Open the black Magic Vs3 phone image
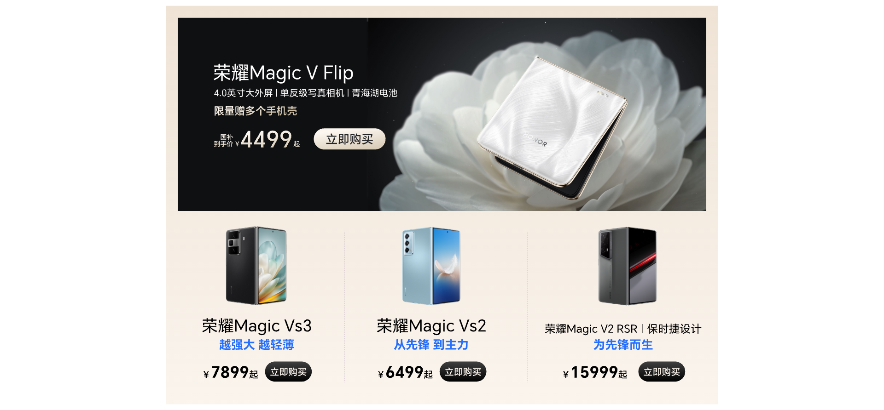The image size is (884, 410). (x=256, y=266)
